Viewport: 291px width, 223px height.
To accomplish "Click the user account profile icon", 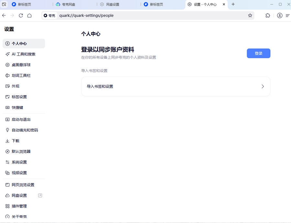I will point(280,15).
